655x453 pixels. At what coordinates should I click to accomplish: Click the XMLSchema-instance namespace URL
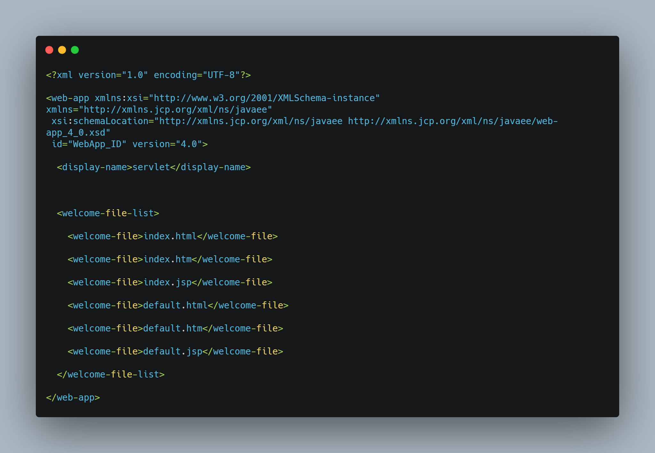(264, 98)
